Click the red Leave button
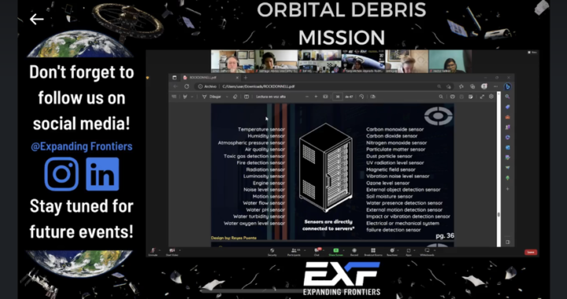 pos(531,252)
